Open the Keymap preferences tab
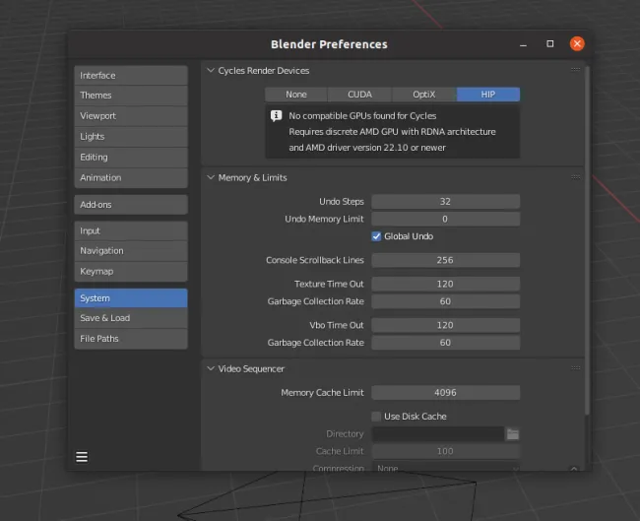The height and width of the screenshot is (521, 640). [131, 272]
